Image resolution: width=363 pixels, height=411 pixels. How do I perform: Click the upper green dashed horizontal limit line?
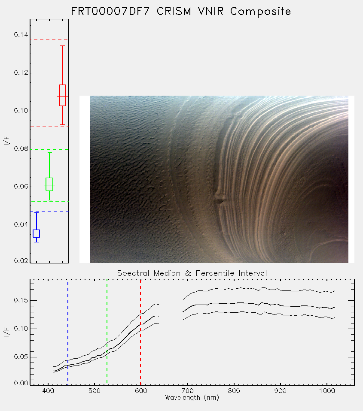point(49,149)
